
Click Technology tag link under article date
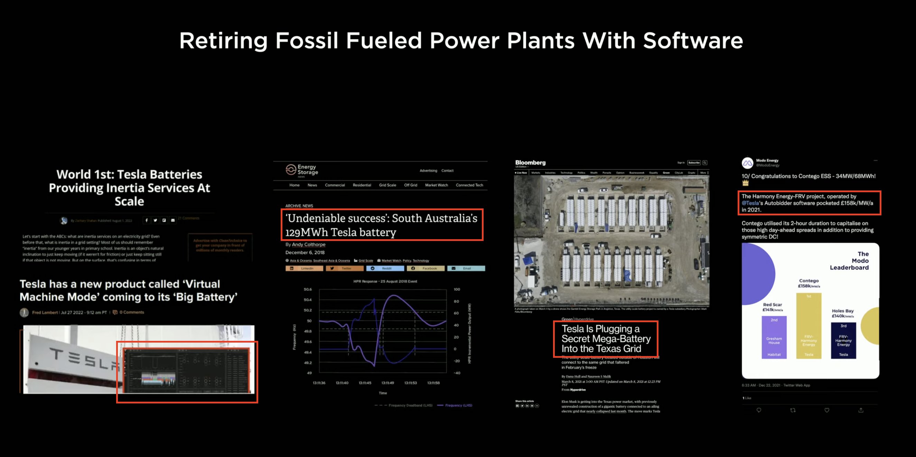(421, 261)
